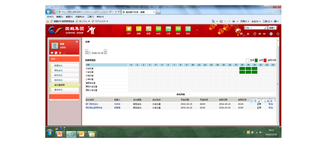Select 新建会议 in sidebar
Viewport: 327px width, 143px height.
click(64, 66)
